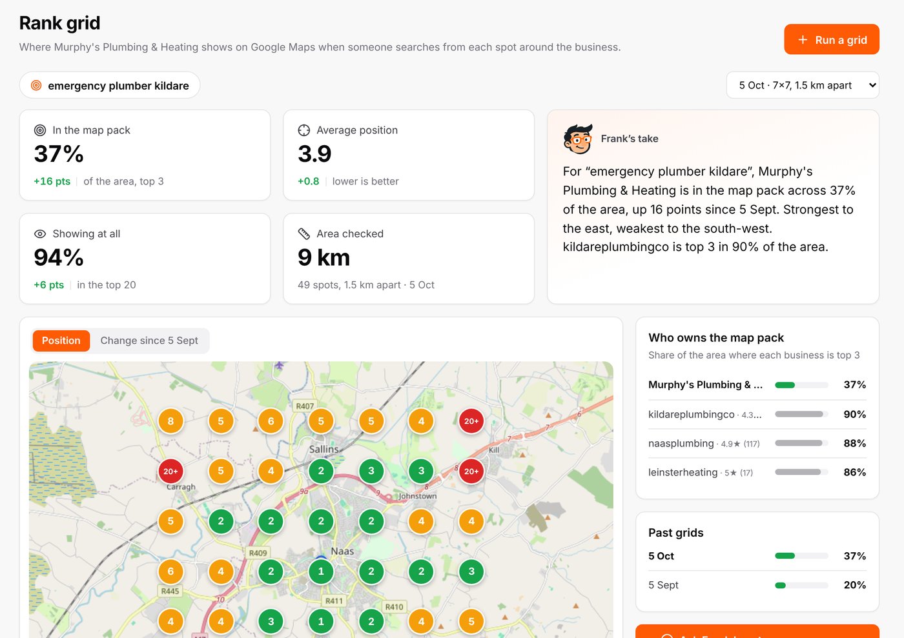Click the target icon beside emergency plumber kildare
Screen dimensions: 904x638
(x=36, y=85)
